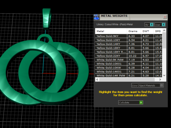Sort by the Metal column header
The width and height of the screenshot is (171, 128).
tap(111, 31)
